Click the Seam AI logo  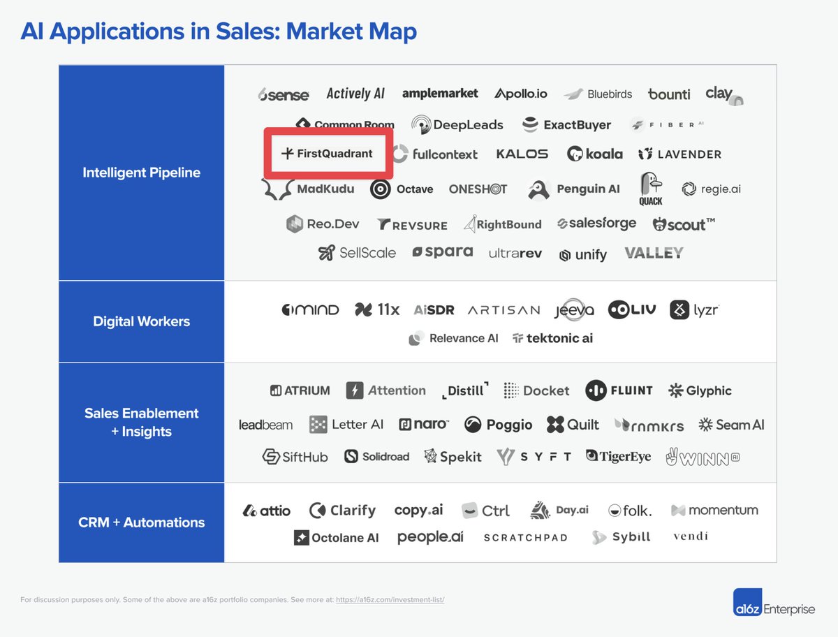click(x=731, y=424)
